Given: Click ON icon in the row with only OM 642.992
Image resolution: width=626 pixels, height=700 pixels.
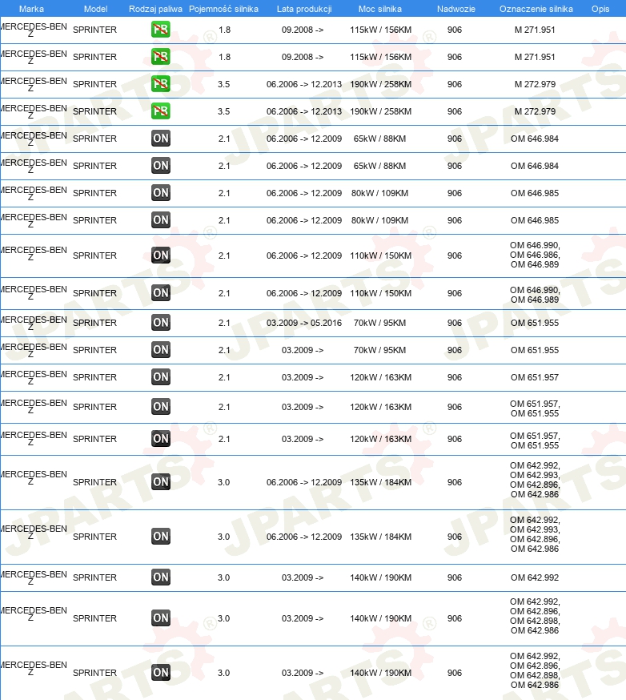Looking at the screenshot, I should coord(161,577).
